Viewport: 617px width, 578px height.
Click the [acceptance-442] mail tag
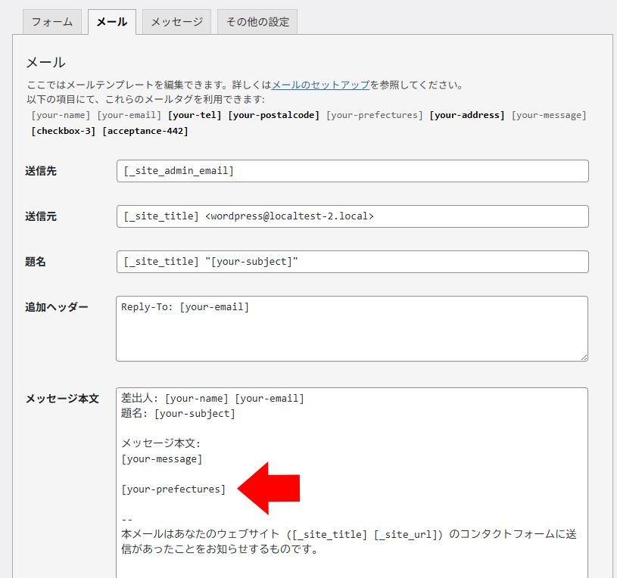(x=145, y=131)
